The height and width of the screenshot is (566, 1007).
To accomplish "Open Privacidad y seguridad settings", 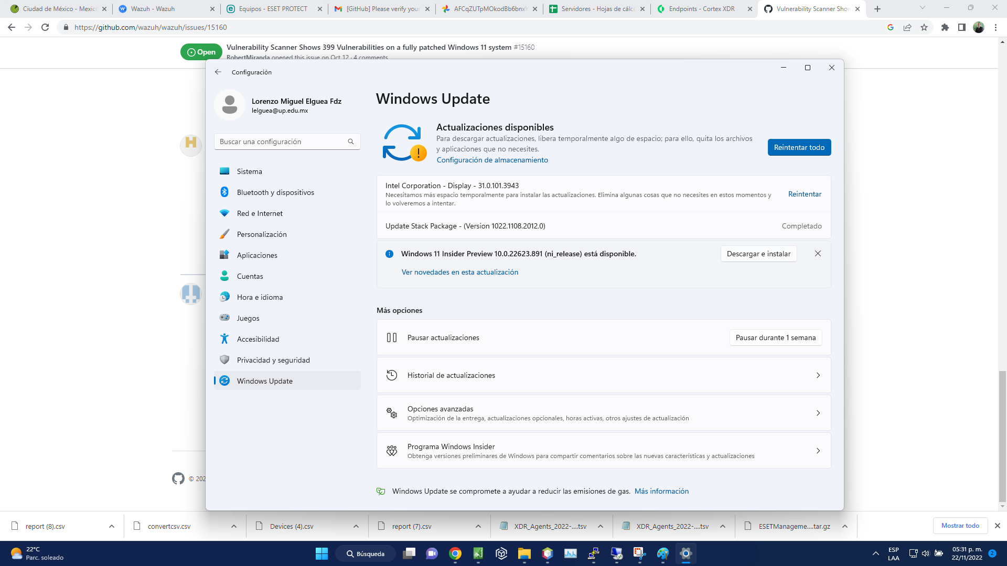I will pos(273,360).
